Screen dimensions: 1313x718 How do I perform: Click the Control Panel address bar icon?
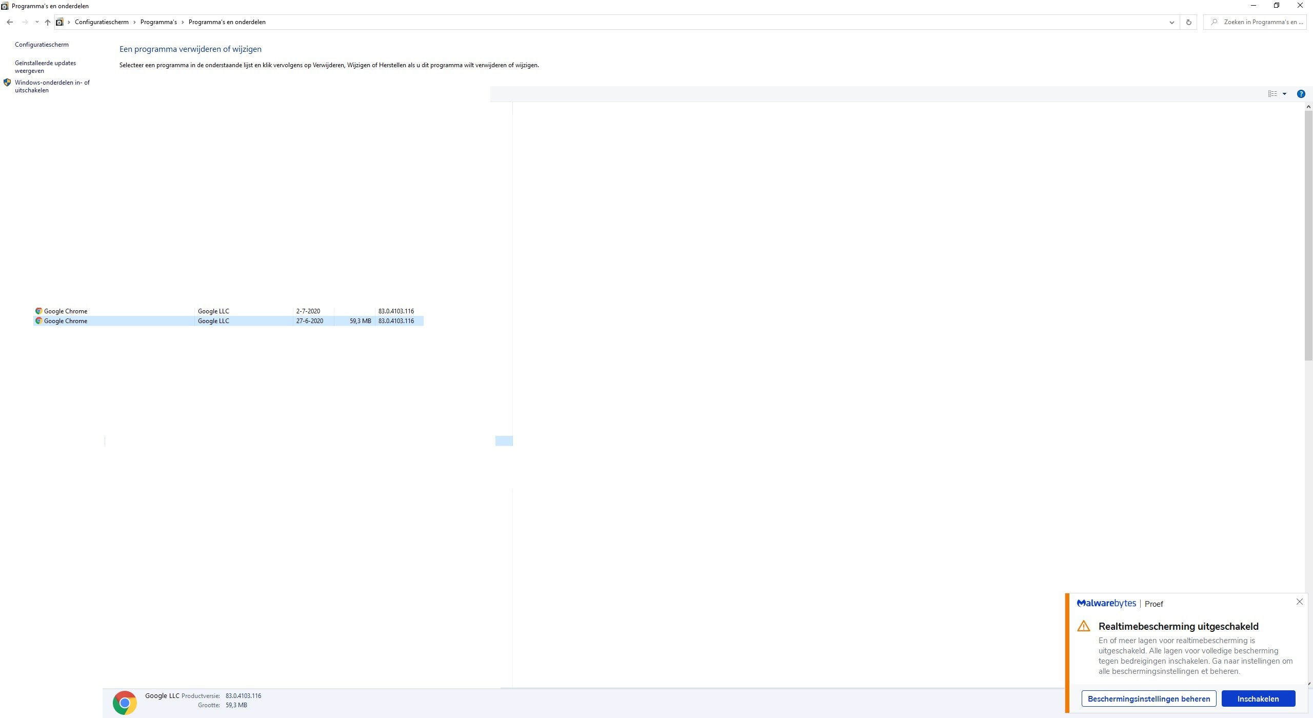[x=59, y=22]
